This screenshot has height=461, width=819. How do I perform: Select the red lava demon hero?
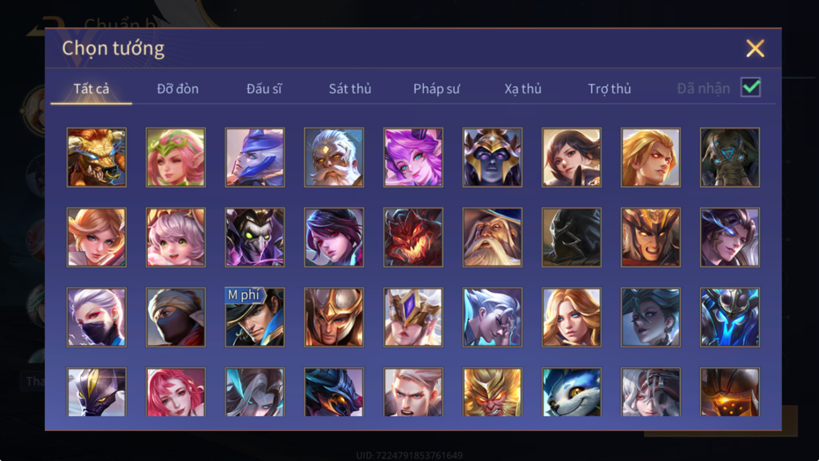413,237
